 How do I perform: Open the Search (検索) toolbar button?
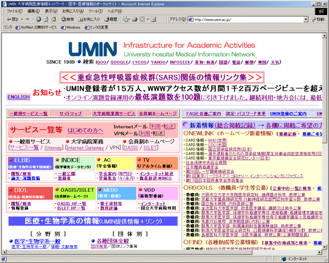pyautogui.click(x=68, y=19)
